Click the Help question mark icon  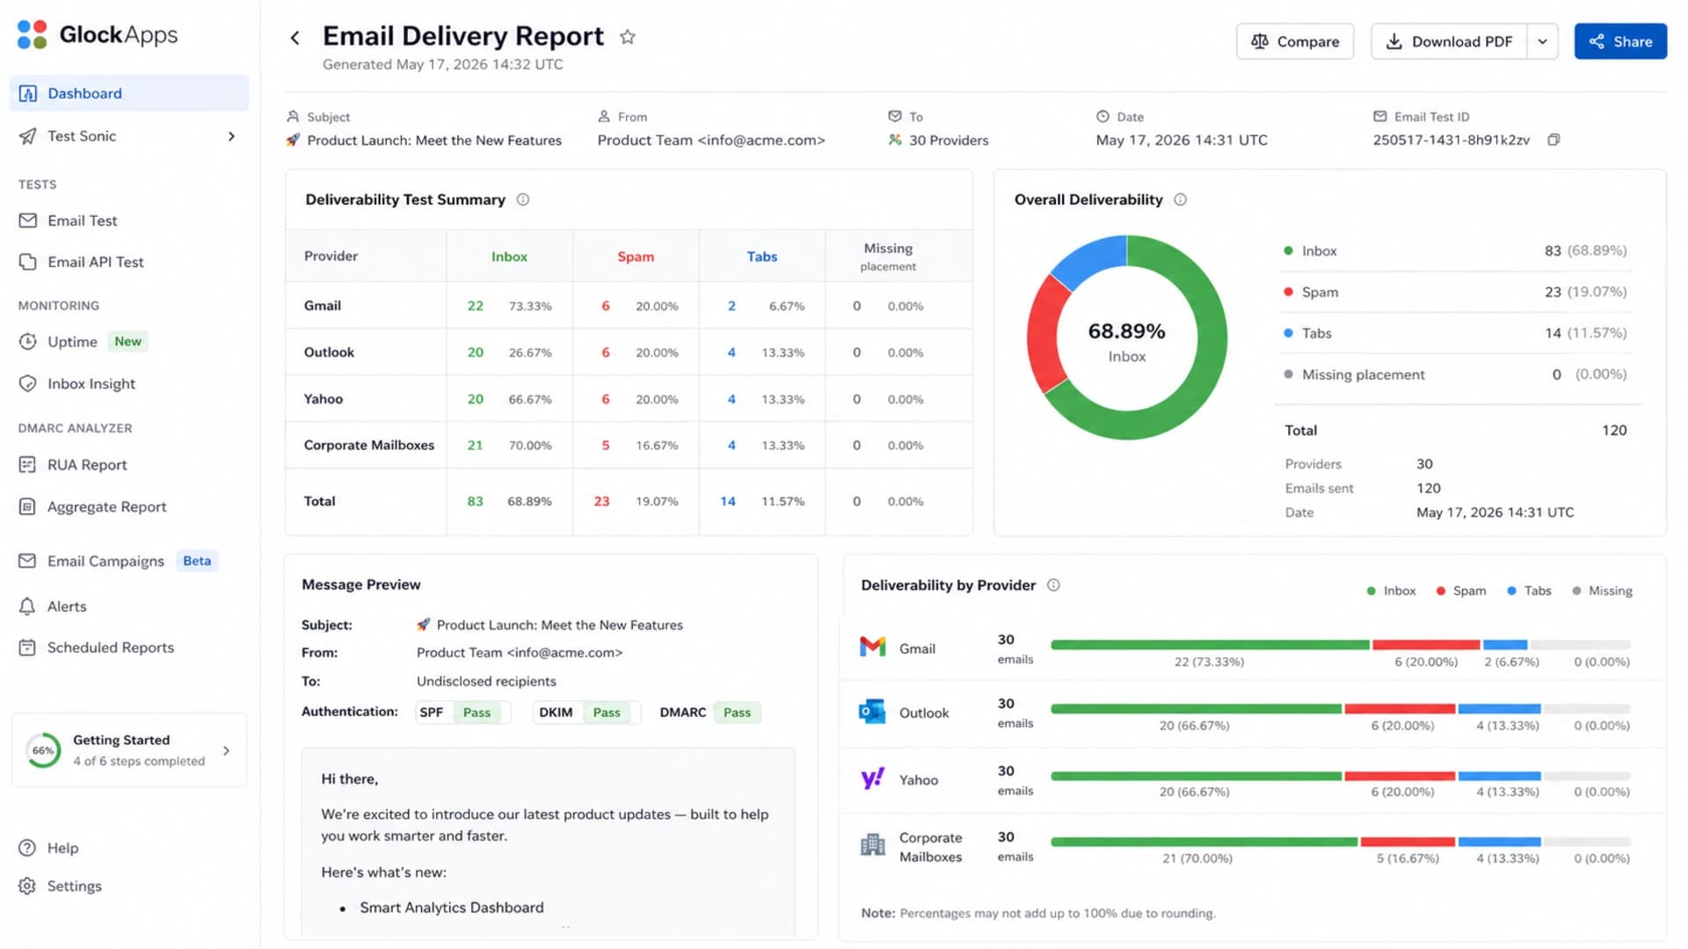tap(28, 848)
